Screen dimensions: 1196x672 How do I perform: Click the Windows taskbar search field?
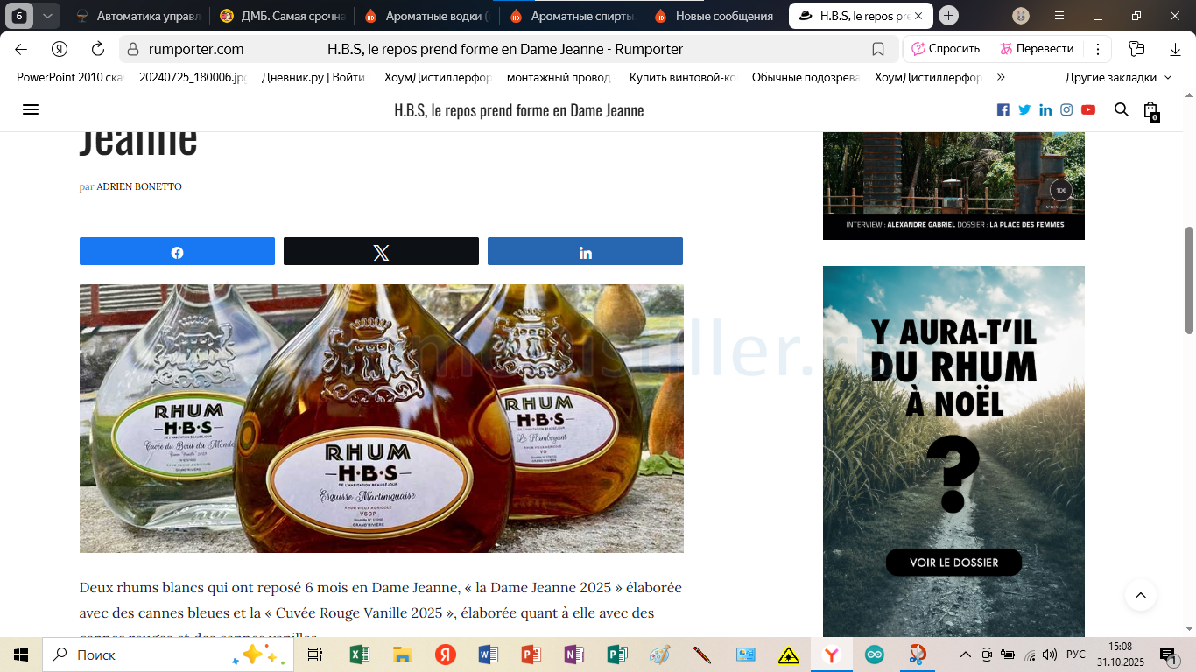click(x=140, y=654)
